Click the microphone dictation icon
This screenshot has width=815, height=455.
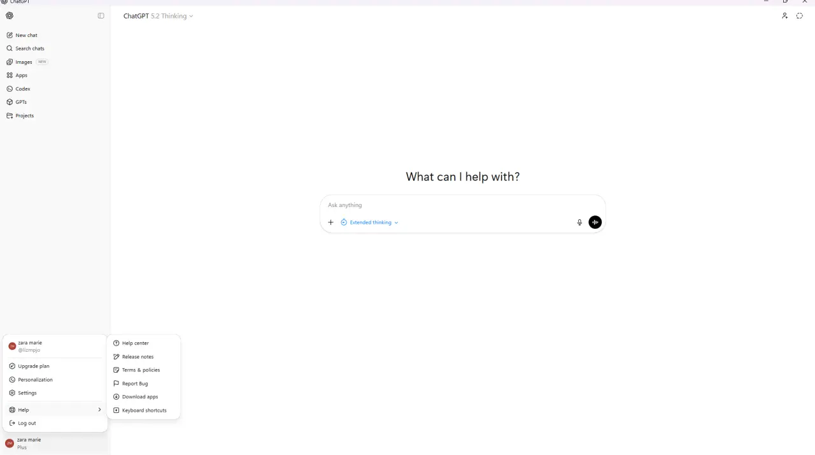579,222
